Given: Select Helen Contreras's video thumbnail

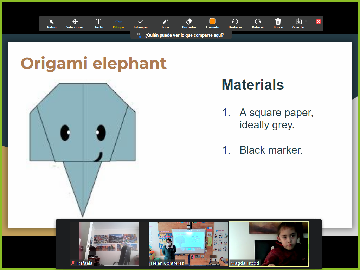Looking at the screenshot, I should pyautogui.click(x=188, y=243).
